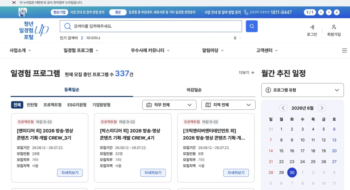
Task: Click 자세히보기 on 박스미디어 CREW_4기 card
Action: click(153, 173)
